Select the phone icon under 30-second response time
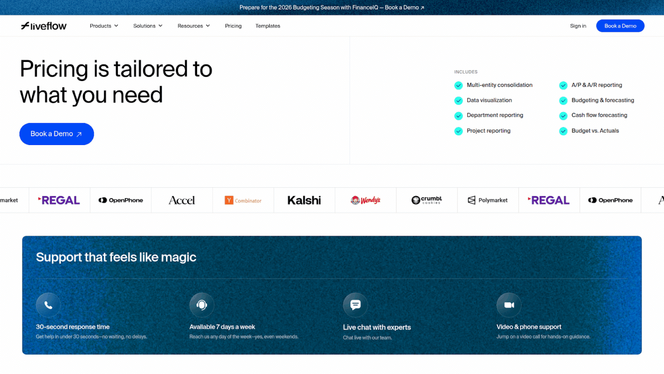The image size is (664, 374). tap(48, 305)
